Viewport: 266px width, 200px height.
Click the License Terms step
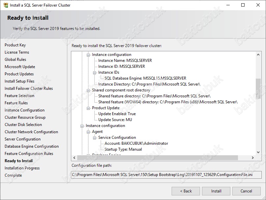[17, 52]
